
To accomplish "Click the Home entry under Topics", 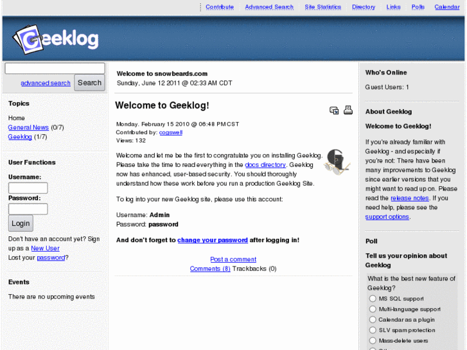I will click(17, 118).
